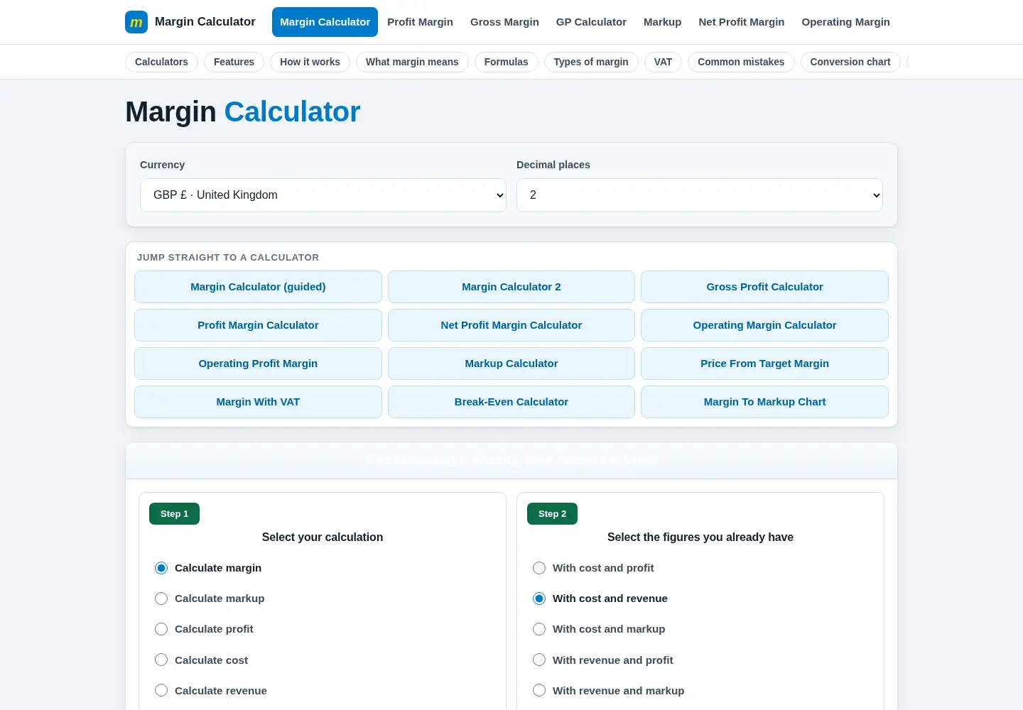Jump to Markup Calculator
Image resolution: width=1023 pixels, height=710 pixels.
click(511, 364)
